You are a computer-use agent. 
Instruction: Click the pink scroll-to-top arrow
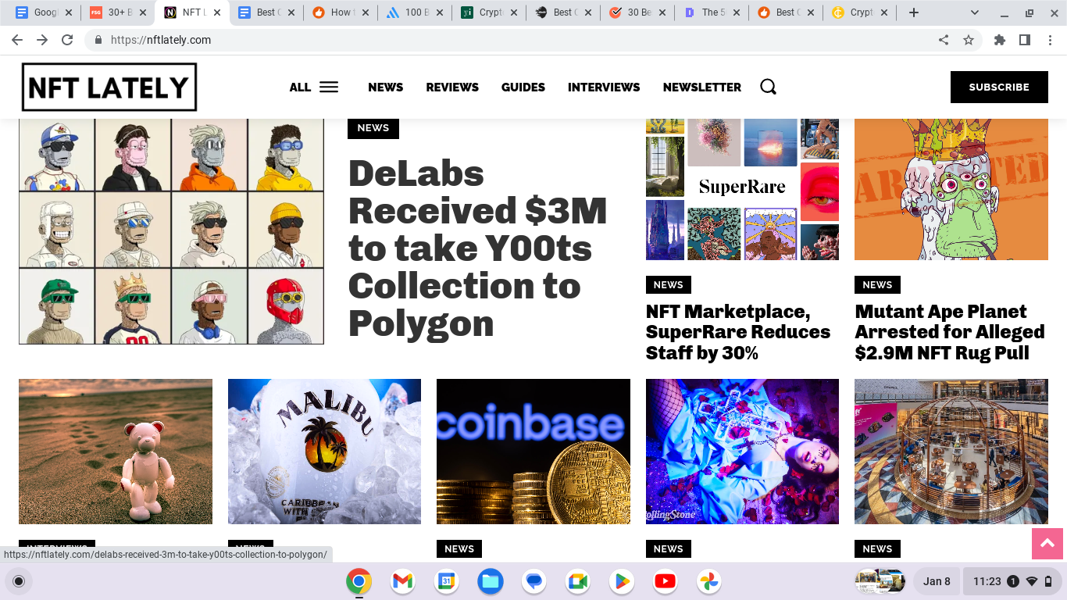point(1047,544)
